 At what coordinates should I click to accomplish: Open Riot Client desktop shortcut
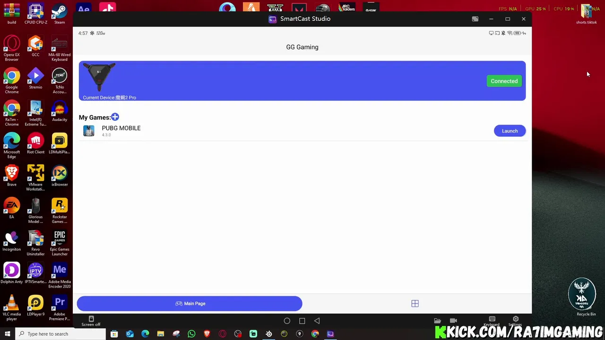(x=35, y=144)
